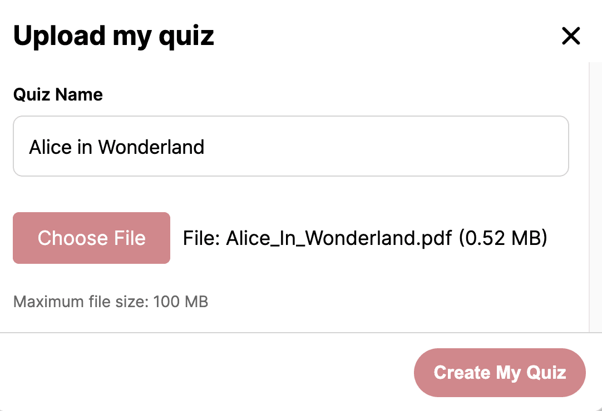Click the word "in" inside name field
The width and height of the screenshot is (602, 411).
[x=85, y=147]
